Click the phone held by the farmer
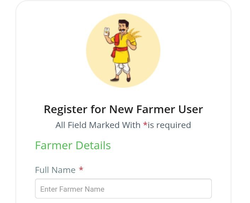 click(x=107, y=31)
